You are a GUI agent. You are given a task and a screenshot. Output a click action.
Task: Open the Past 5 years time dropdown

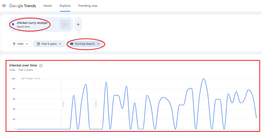[49, 44]
